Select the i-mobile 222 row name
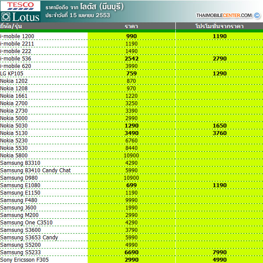 click(x=16, y=51)
